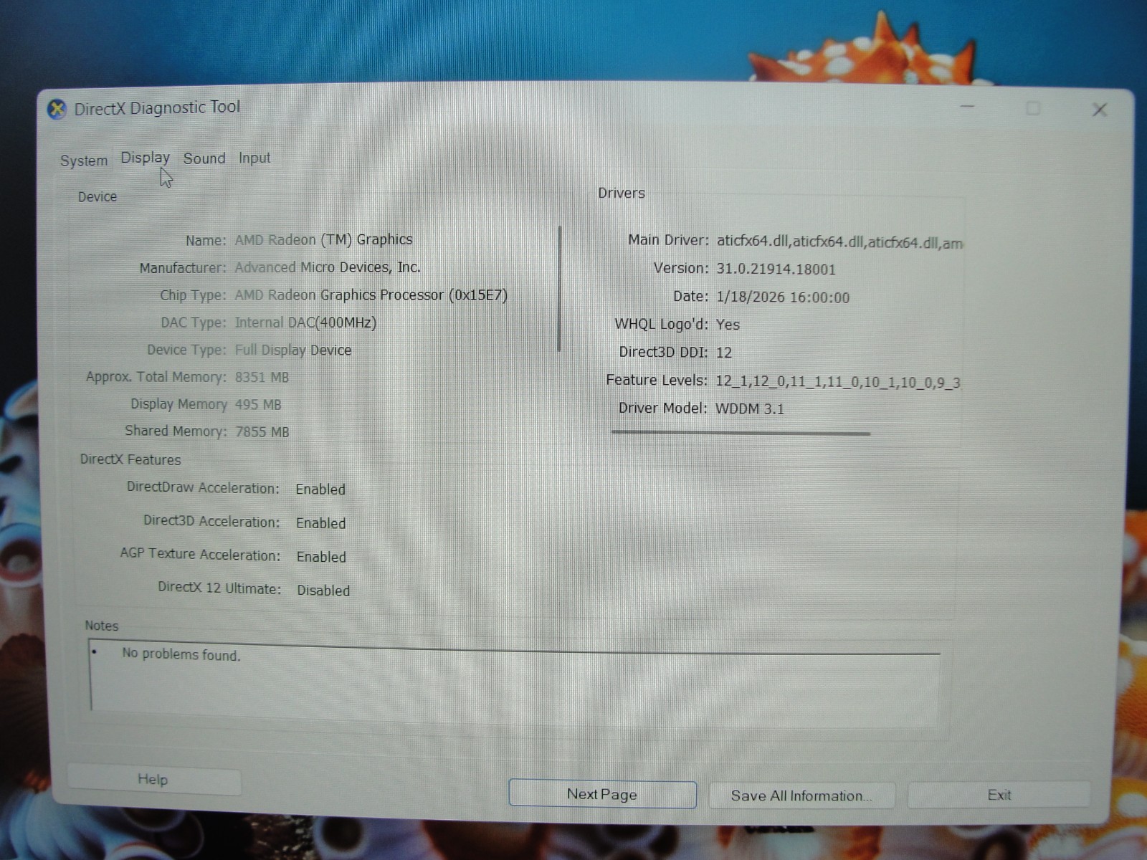Click the 'Drivers' section heading

622,193
